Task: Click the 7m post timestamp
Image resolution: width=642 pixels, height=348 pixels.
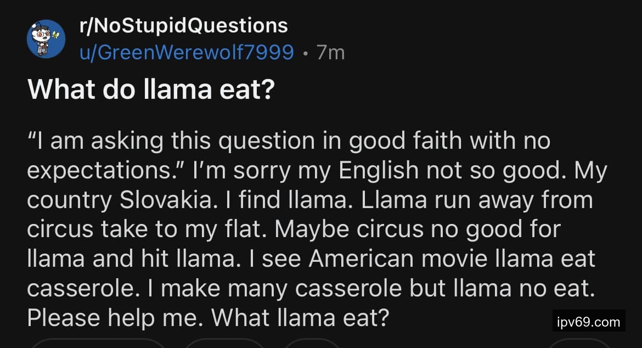Action: pos(331,53)
